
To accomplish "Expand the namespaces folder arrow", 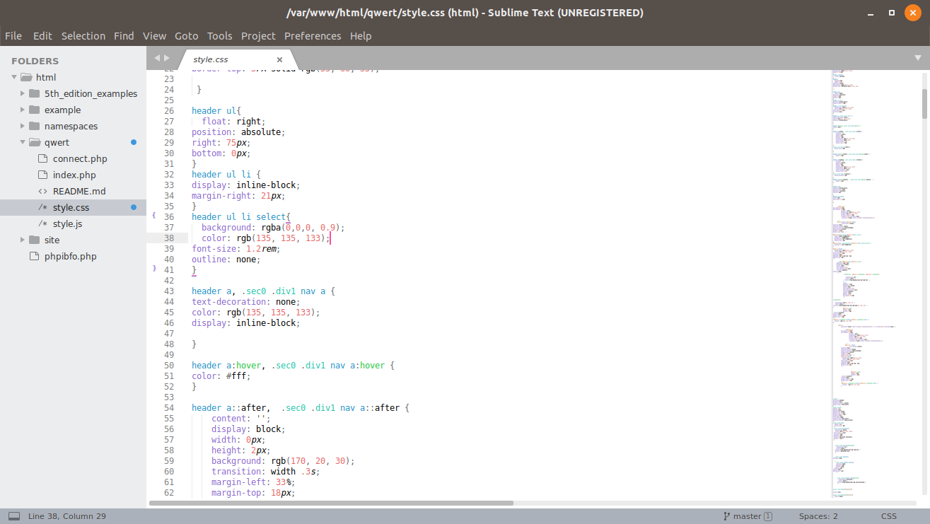I will click(23, 126).
